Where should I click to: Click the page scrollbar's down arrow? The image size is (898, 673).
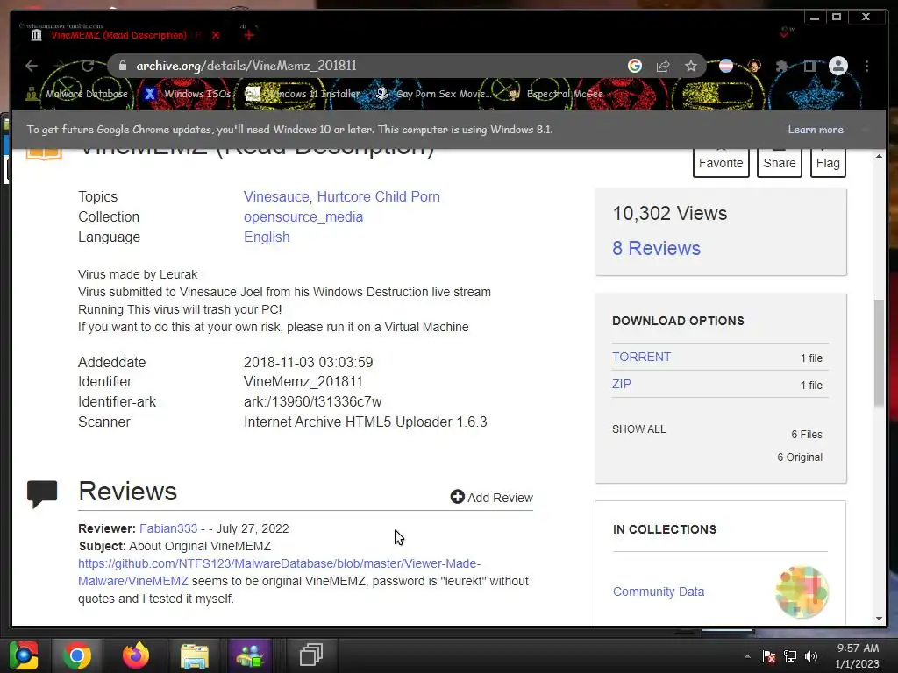(x=879, y=619)
